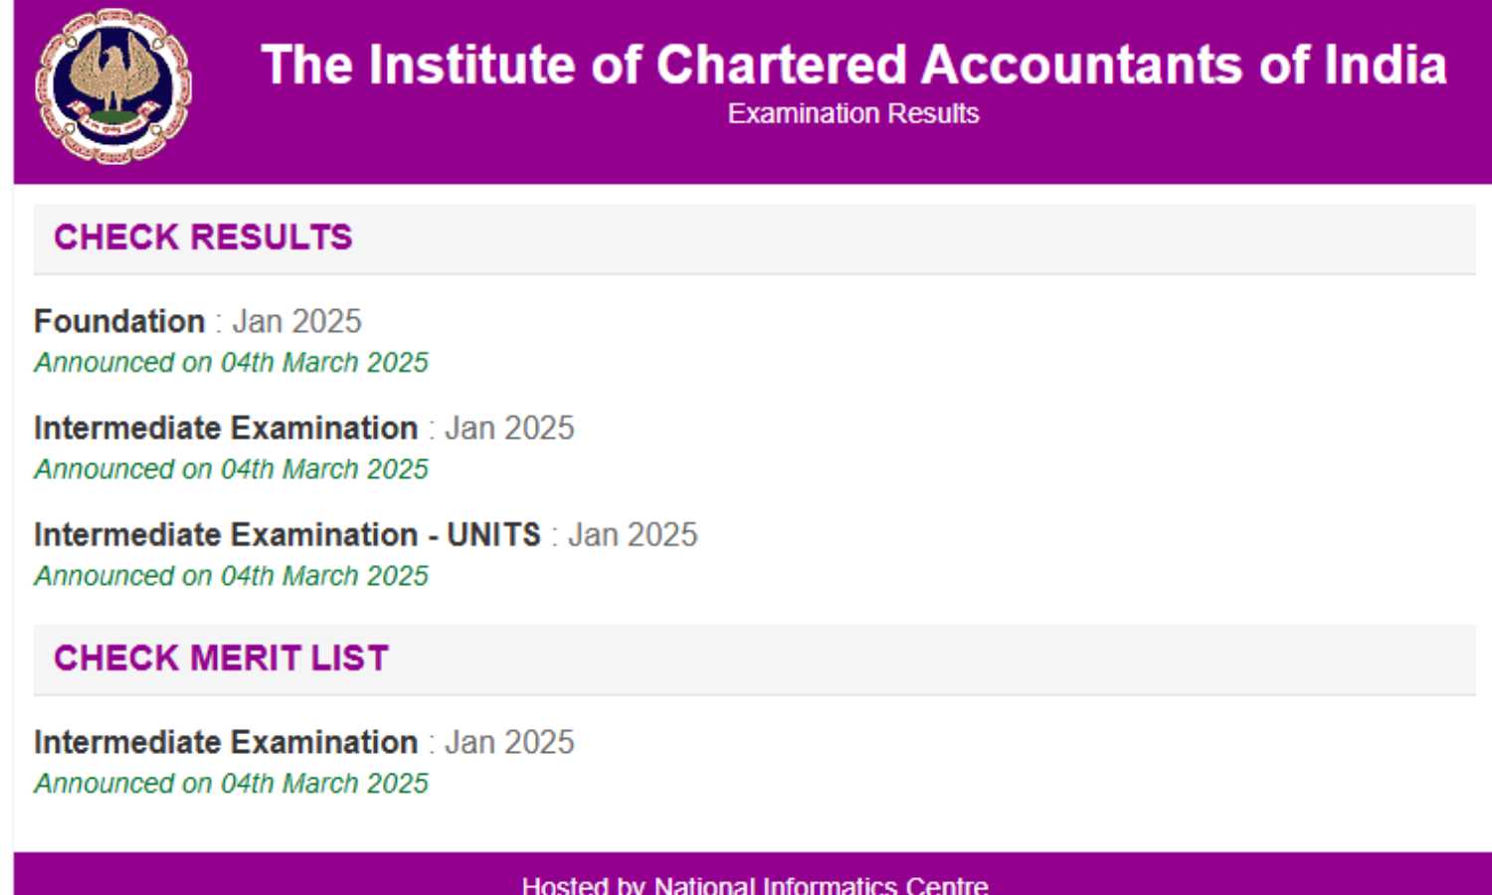This screenshot has height=895, width=1492.
Task: Select the CHECK MERIT LIST section heading
Action: pyautogui.click(x=221, y=658)
